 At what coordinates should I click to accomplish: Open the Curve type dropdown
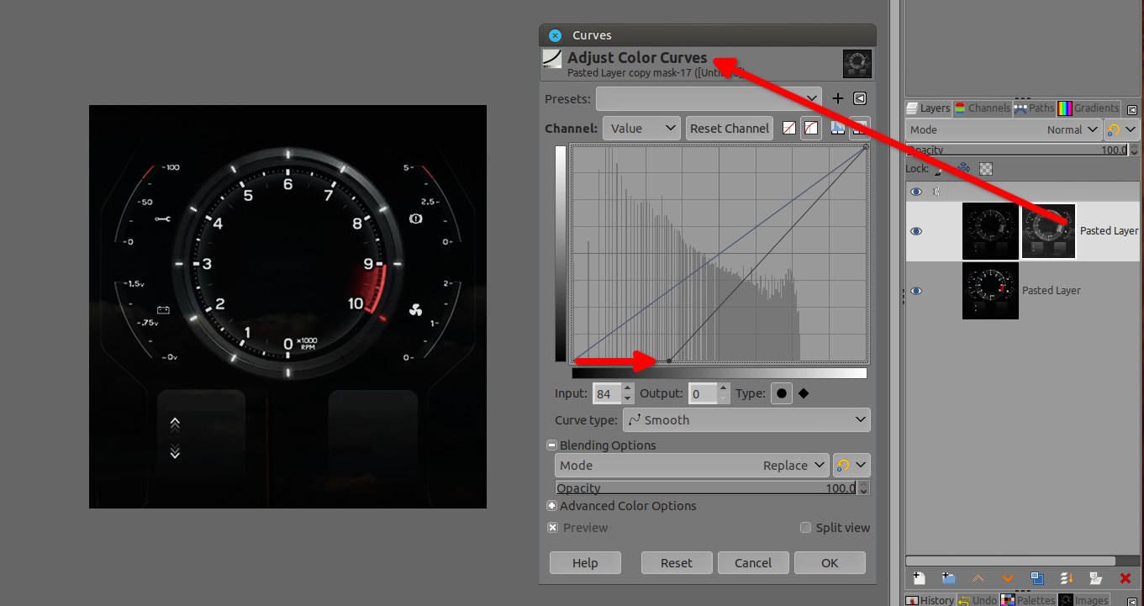(746, 419)
